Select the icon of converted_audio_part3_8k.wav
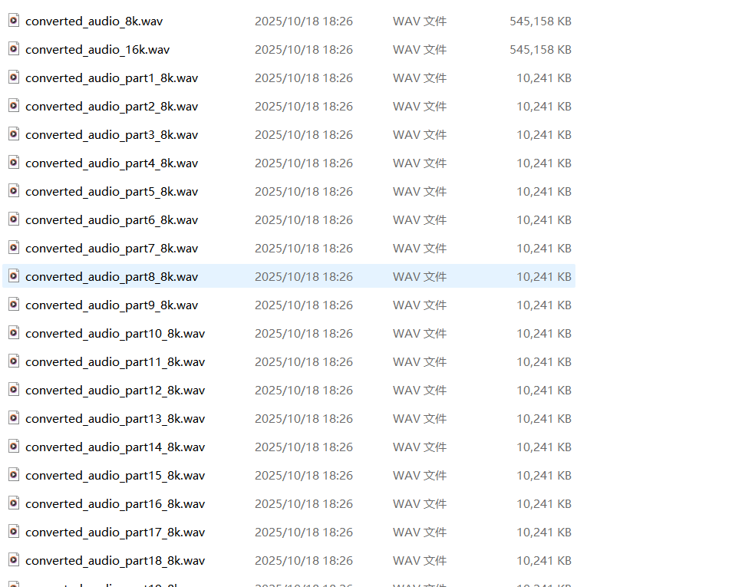 coord(14,134)
